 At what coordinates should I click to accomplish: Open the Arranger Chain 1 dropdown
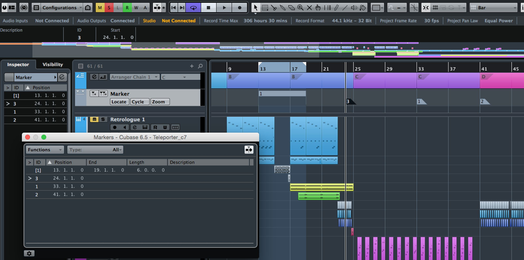134,77
